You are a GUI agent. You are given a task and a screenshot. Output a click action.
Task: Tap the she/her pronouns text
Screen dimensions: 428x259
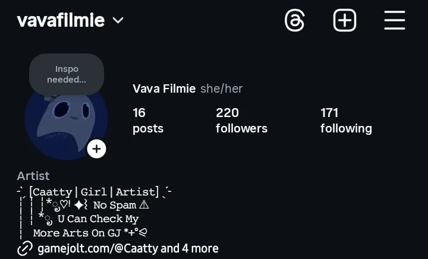click(221, 89)
